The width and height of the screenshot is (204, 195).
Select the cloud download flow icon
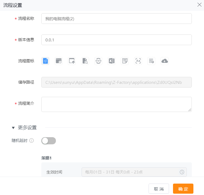coord(165,61)
